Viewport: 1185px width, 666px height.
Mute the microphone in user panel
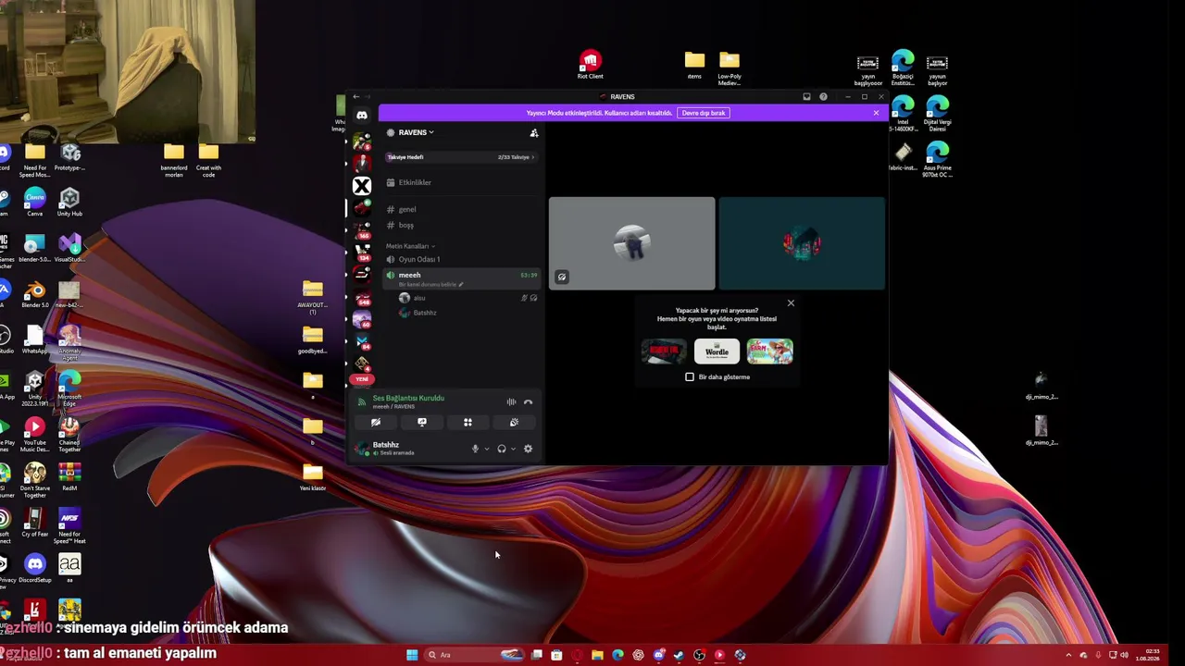click(x=475, y=449)
